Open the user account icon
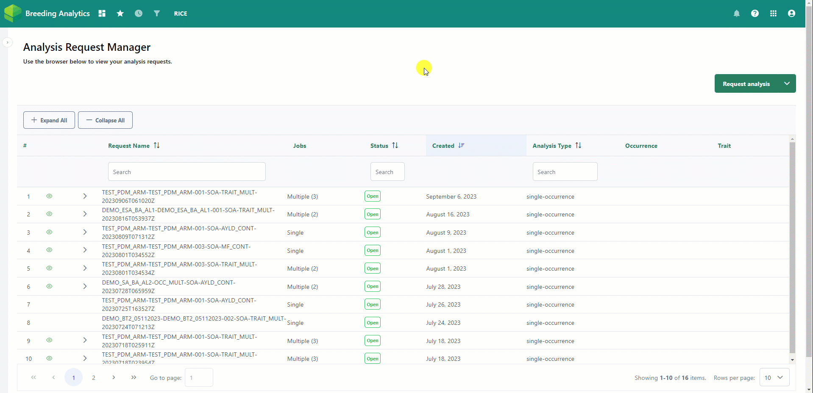This screenshot has height=393, width=813. pyautogui.click(x=791, y=13)
